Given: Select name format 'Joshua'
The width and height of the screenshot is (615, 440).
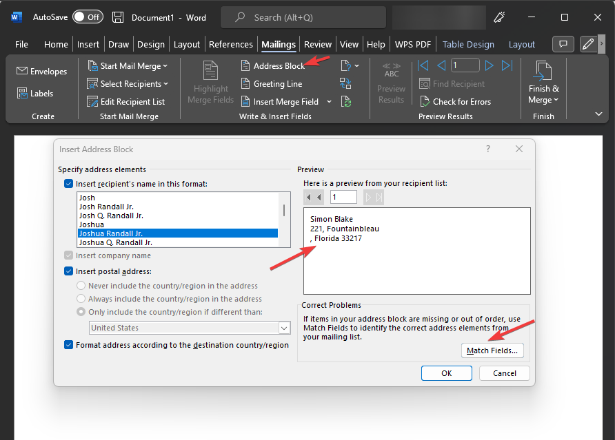Looking at the screenshot, I should pos(178,225).
